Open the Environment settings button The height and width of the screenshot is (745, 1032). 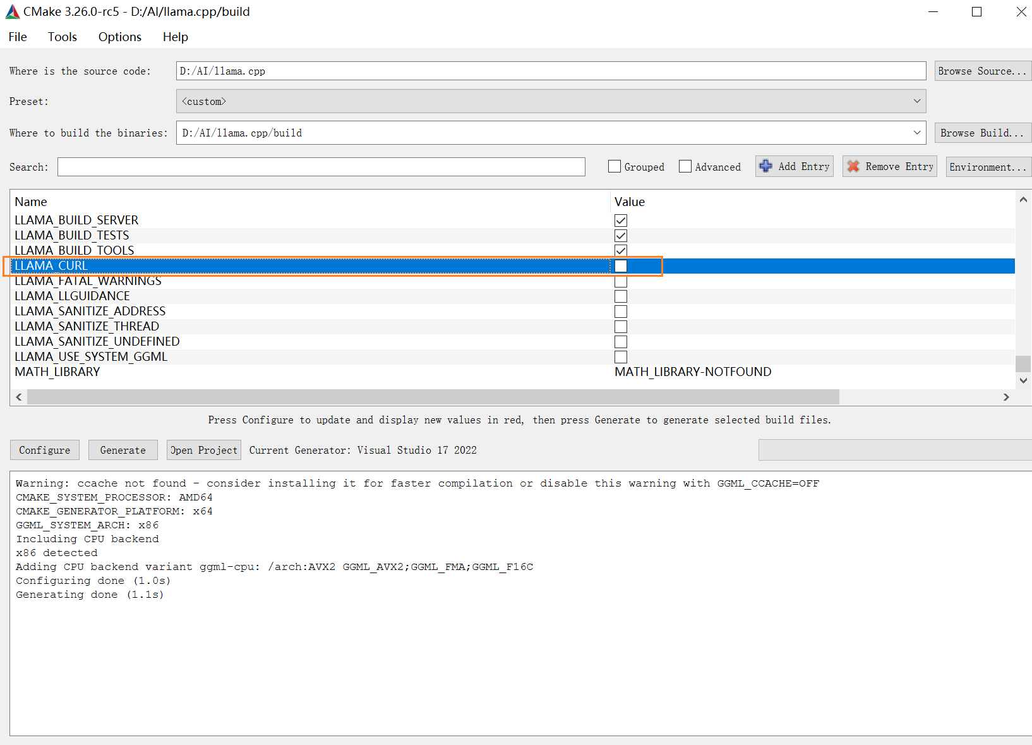coord(988,167)
